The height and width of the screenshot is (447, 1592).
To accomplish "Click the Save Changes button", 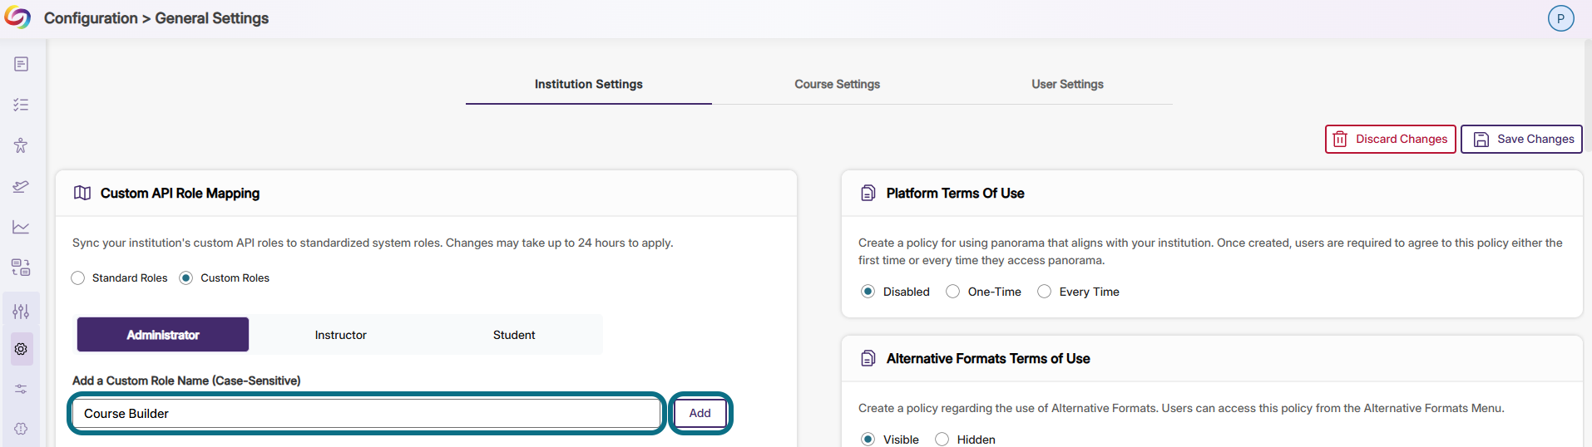I will tap(1521, 139).
